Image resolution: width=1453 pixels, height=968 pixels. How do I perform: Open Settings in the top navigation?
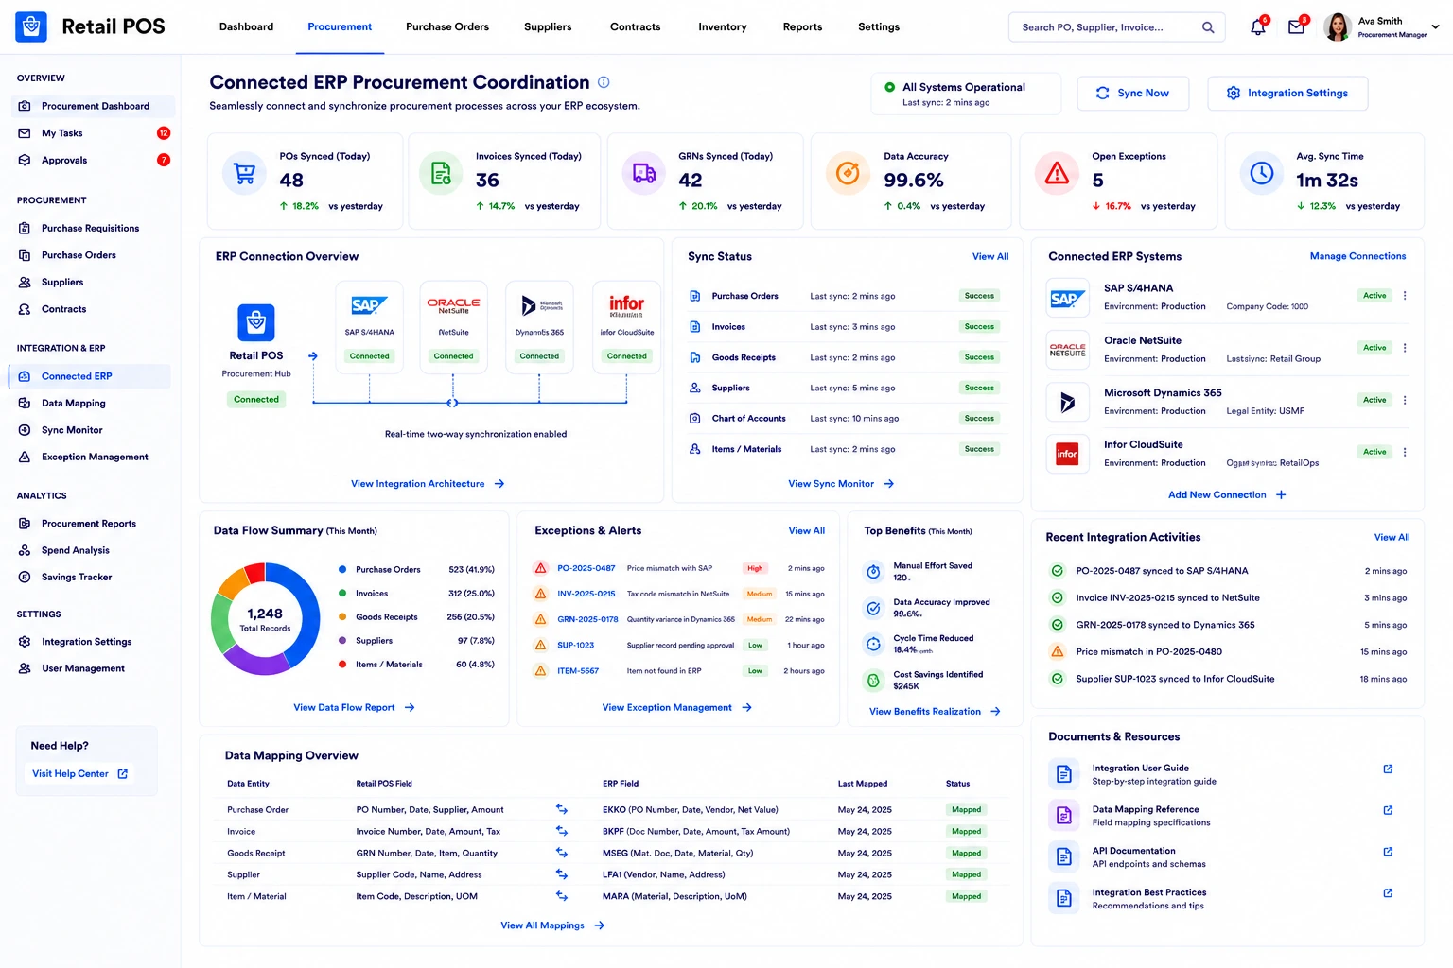tap(879, 26)
